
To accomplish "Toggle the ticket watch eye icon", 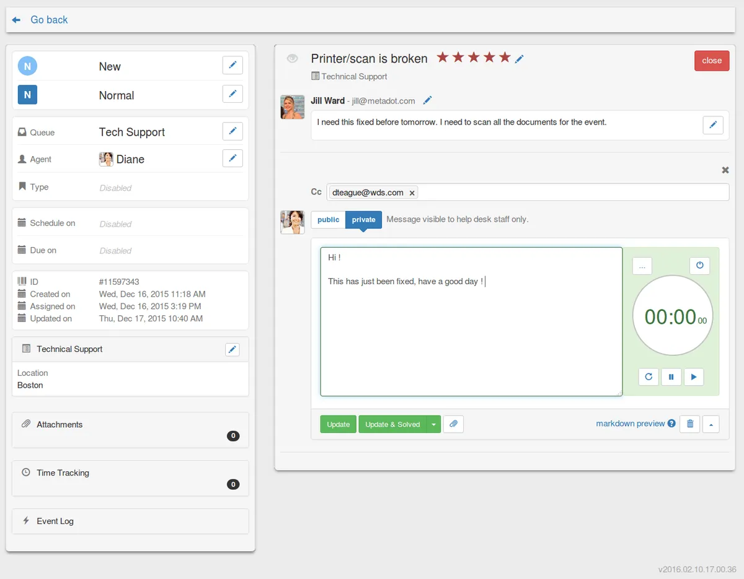I will 293,58.
